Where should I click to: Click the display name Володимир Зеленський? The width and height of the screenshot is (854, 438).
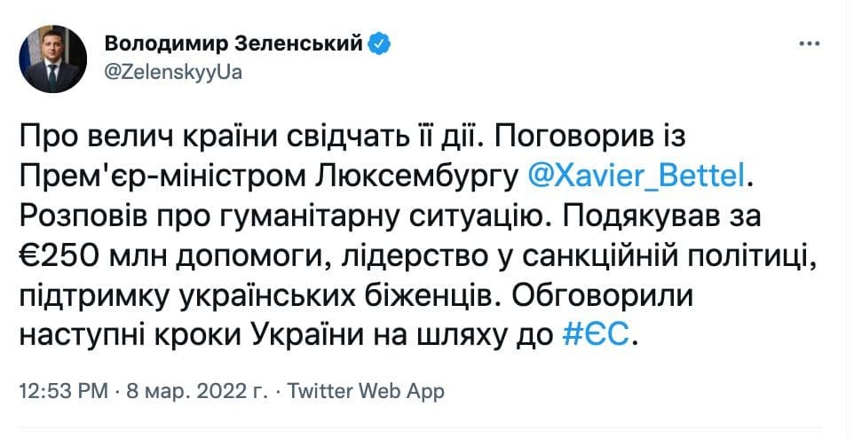[234, 43]
